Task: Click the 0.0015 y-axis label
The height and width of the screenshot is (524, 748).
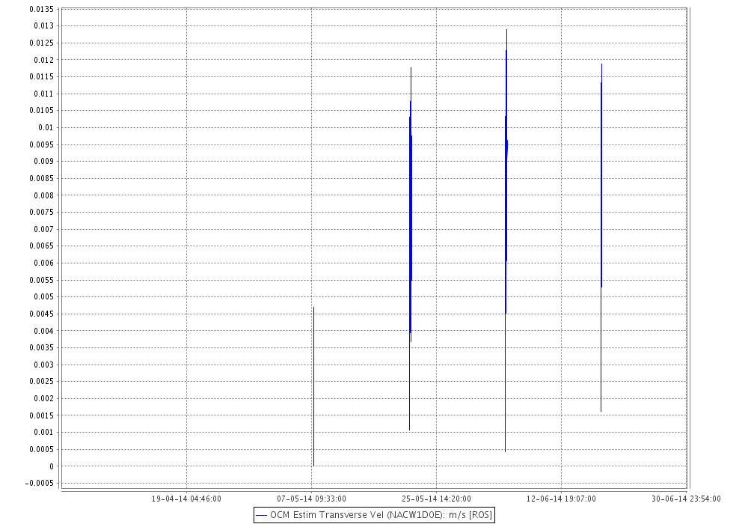Action: coord(41,415)
